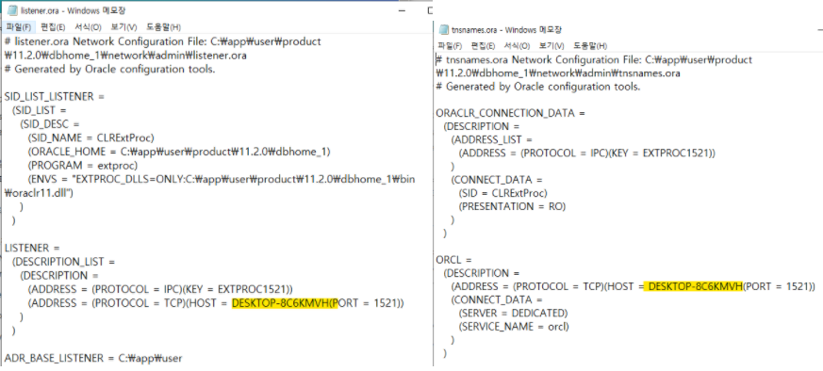Open 파일(F) menu in tnsnames.ora window
Image resolution: width=823 pixels, height=371 pixels.
point(450,46)
